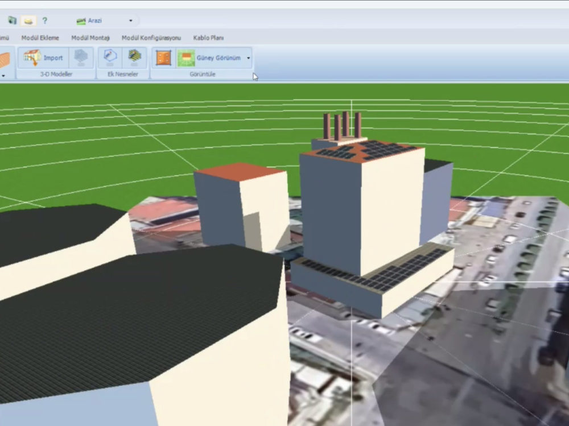Open the Modül Montajı tab
The image size is (569, 426).
click(90, 38)
